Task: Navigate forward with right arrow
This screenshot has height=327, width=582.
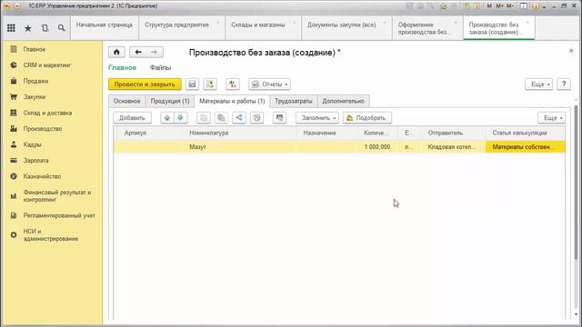Action: pos(155,52)
